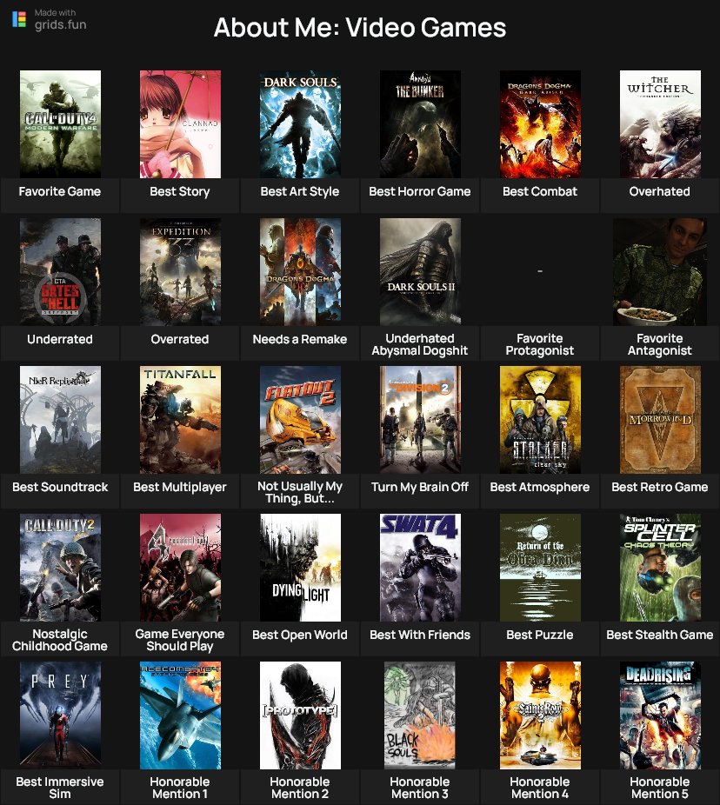The height and width of the screenshot is (805, 720).
Task: Select the Overrated label
Action: 180,339
